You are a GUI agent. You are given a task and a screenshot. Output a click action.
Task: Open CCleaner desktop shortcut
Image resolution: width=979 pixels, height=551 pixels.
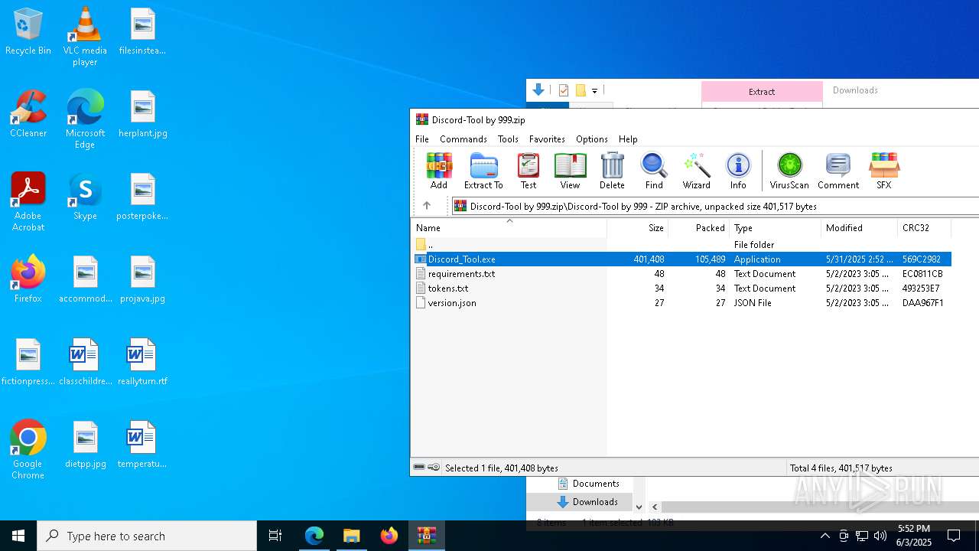(x=28, y=114)
